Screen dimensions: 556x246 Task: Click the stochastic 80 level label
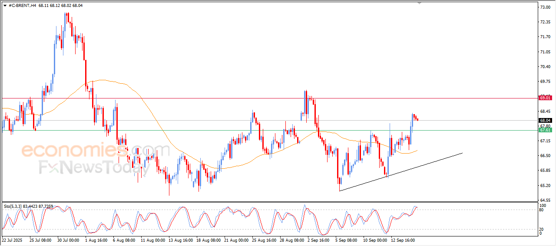pyautogui.click(x=542, y=210)
